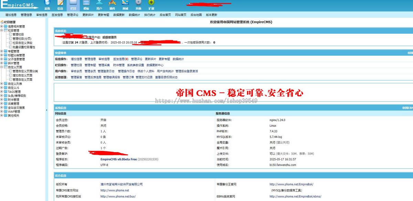Open the http://www.phome.net/buy/ link
Image resolution: width=413 pixels, height=201 pixels.
coord(118,197)
